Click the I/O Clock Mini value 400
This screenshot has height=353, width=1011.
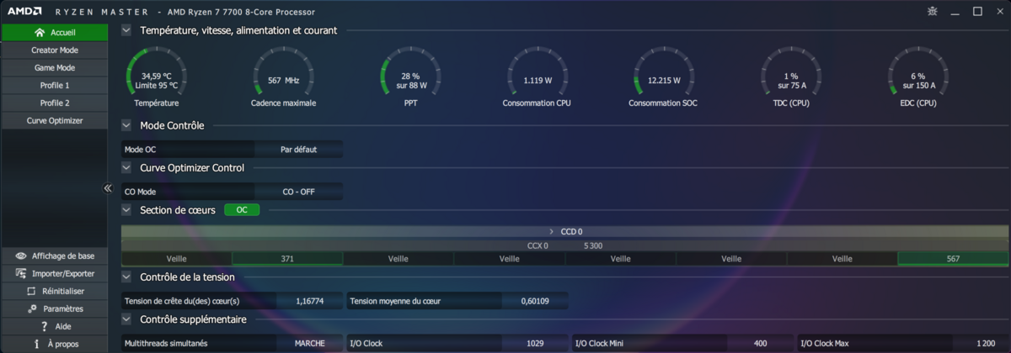pos(760,343)
